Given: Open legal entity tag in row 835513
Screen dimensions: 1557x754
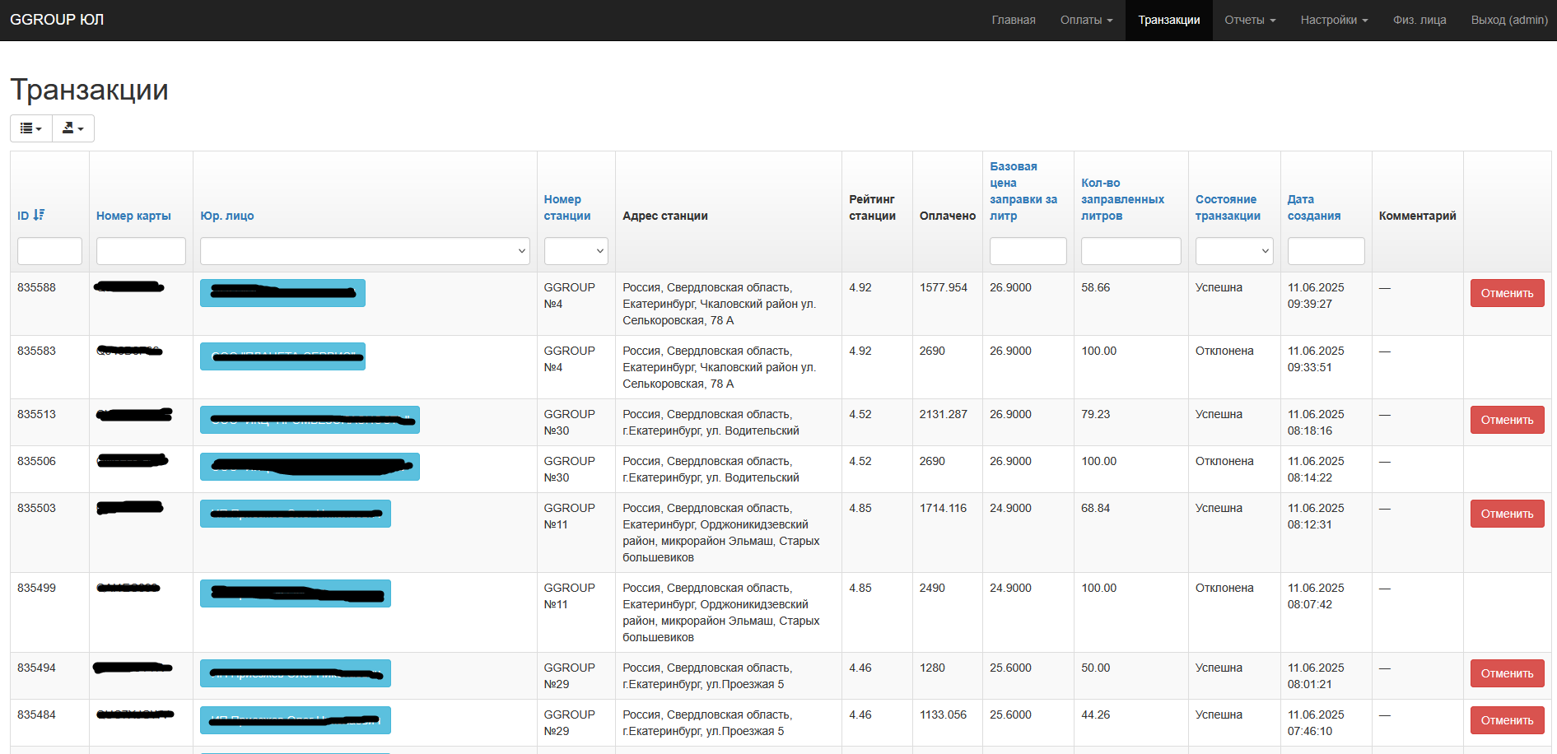Looking at the screenshot, I should (x=310, y=420).
